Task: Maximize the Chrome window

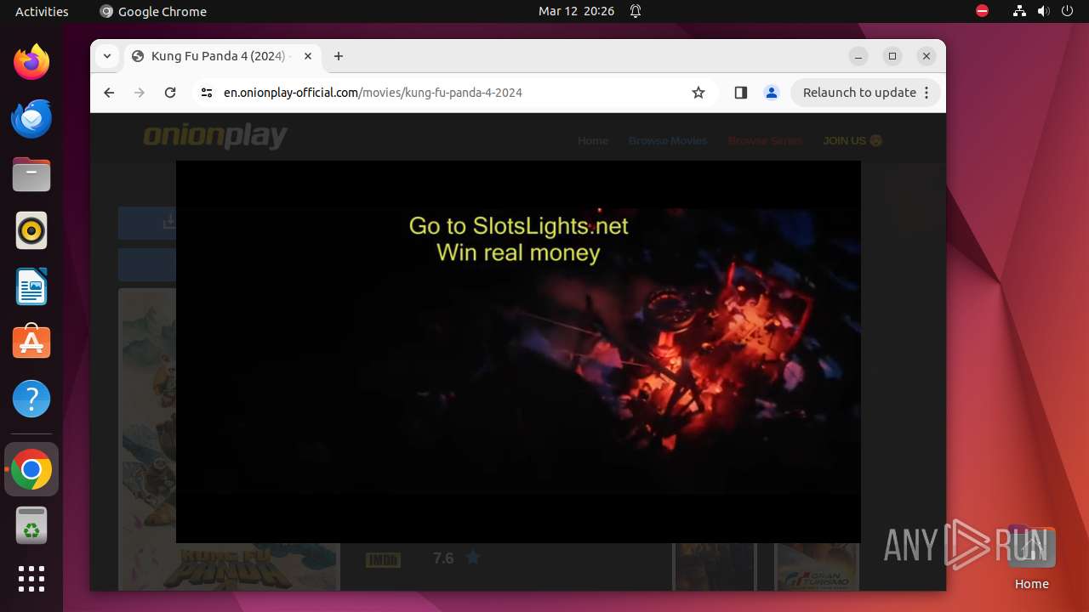Action: click(892, 56)
